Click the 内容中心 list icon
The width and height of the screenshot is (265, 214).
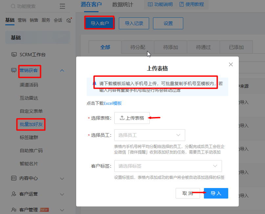[x=14, y=178]
